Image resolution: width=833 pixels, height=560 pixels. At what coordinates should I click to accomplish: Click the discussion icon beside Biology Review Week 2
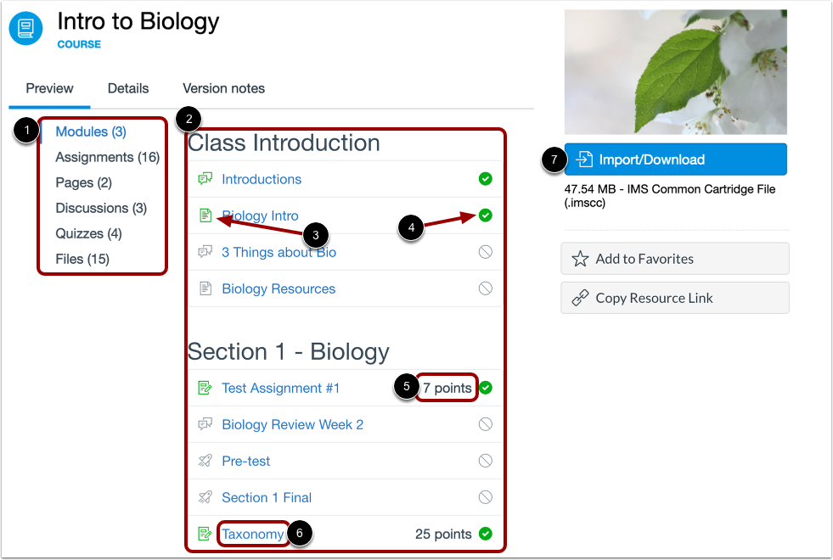[x=205, y=424]
